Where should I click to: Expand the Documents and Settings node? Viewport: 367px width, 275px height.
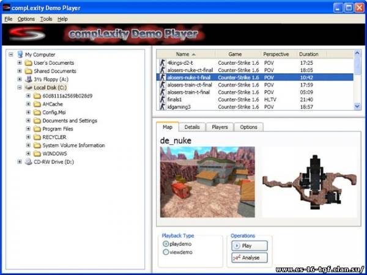[x=28, y=120]
